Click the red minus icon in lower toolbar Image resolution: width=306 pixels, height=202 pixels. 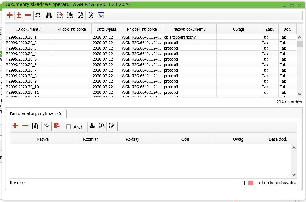[x=25, y=126]
